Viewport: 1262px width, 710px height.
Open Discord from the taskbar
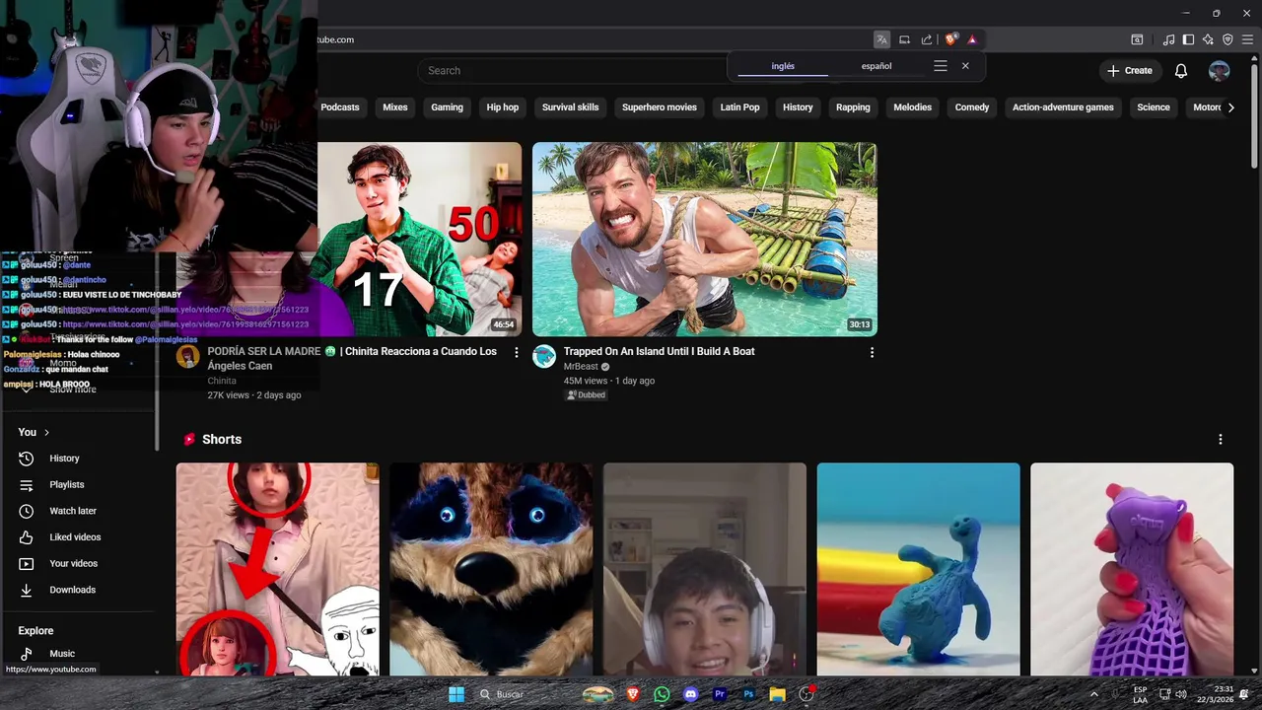click(x=690, y=694)
